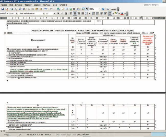Screen dimensions: 166x137
Task: Click the Format Painter brush icon
Action: (40, 9)
